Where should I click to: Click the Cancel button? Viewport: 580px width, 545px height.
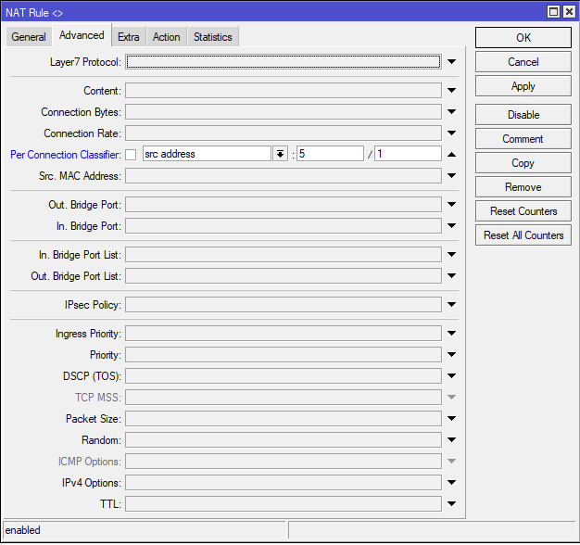click(x=523, y=62)
